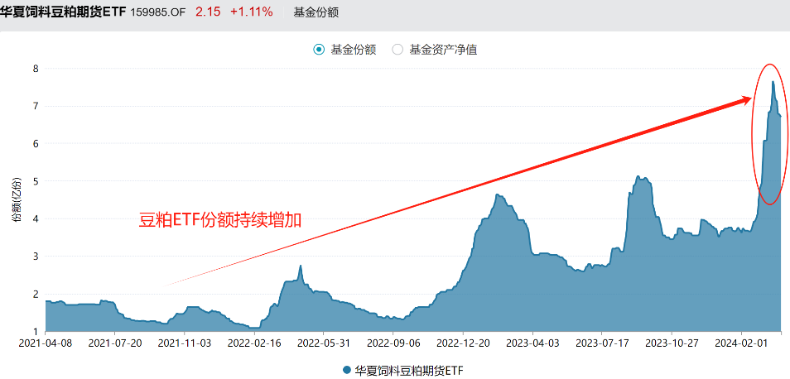Screen dimensions: 790x379
Task: Click the x-axis date 2021-11-03
Action: [185, 343]
